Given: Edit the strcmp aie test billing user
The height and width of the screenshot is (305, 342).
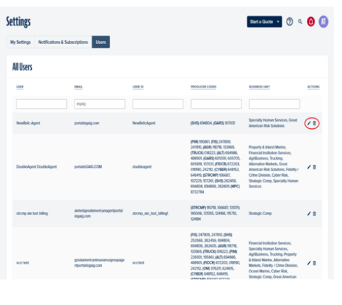Looking at the screenshot, I should click(x=309, y=214).
